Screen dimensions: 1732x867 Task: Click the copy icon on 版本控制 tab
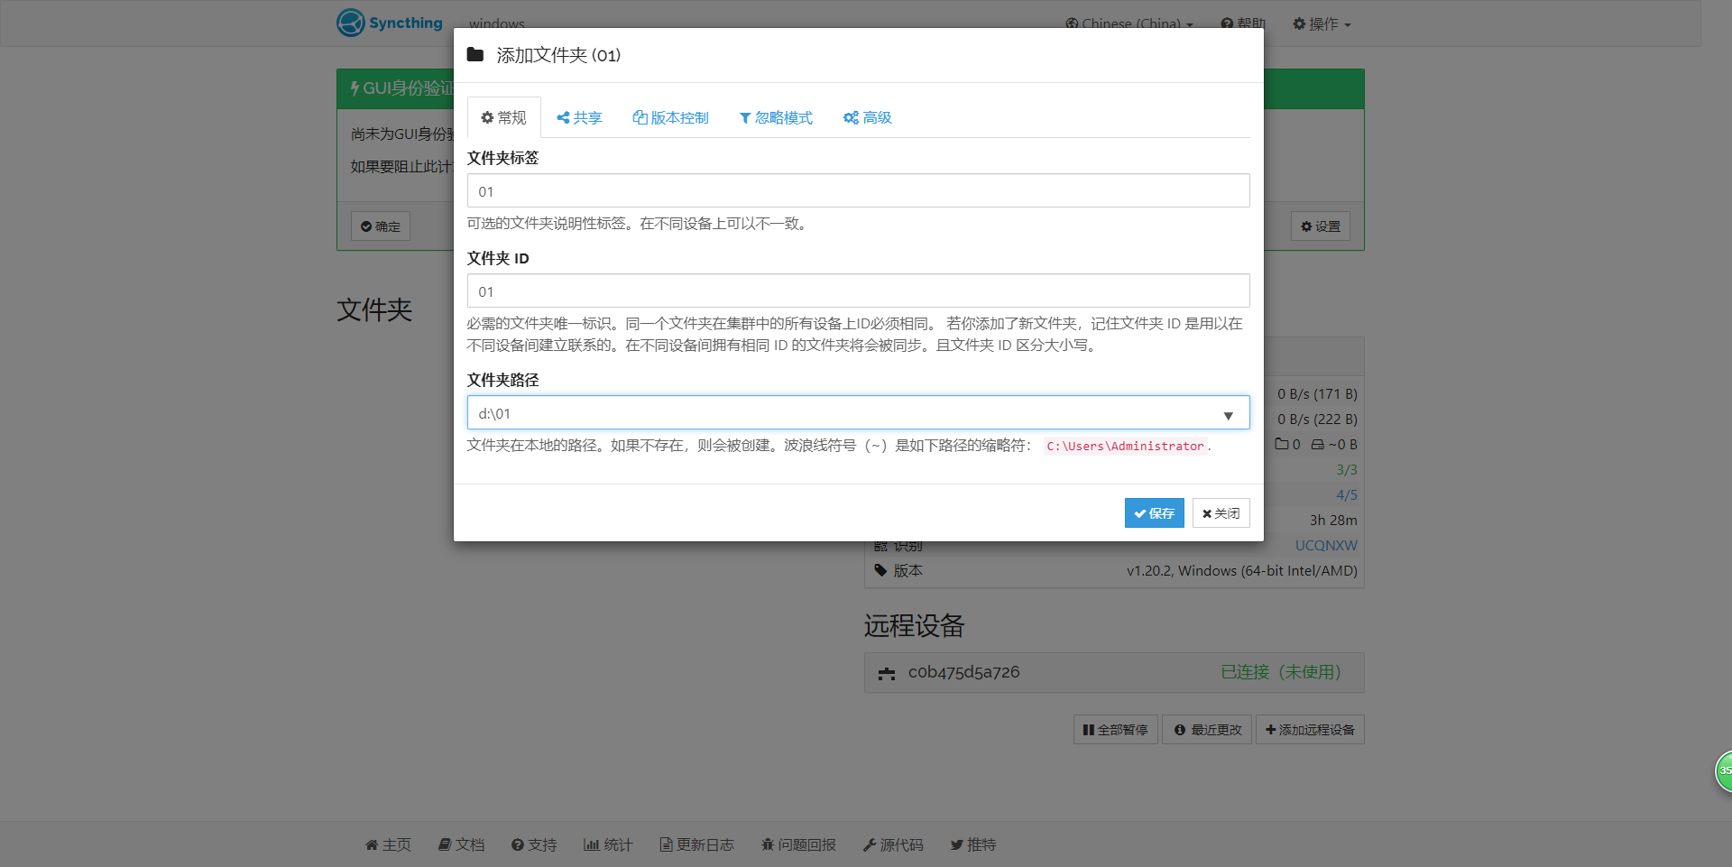click(640, 117)
